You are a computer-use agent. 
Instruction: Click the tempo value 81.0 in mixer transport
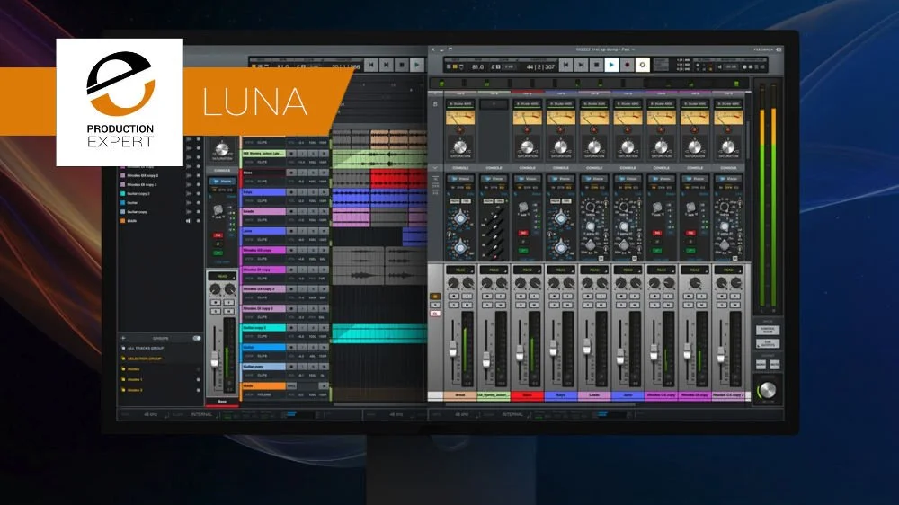[x=477, y=67]
